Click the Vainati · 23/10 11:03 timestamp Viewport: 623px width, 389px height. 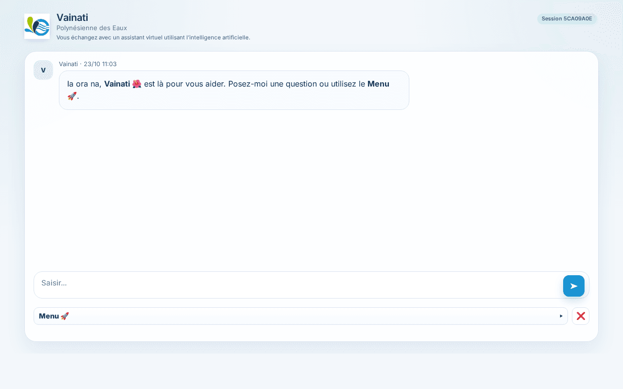(88, 64)
